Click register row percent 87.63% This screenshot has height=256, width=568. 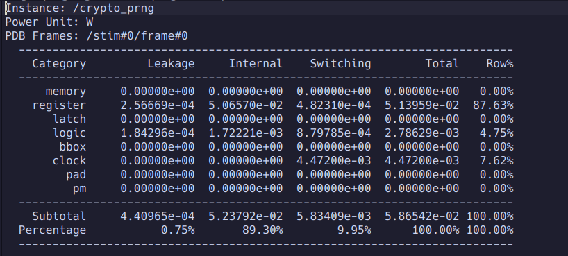pyautogui.click(x=493, y=105)
